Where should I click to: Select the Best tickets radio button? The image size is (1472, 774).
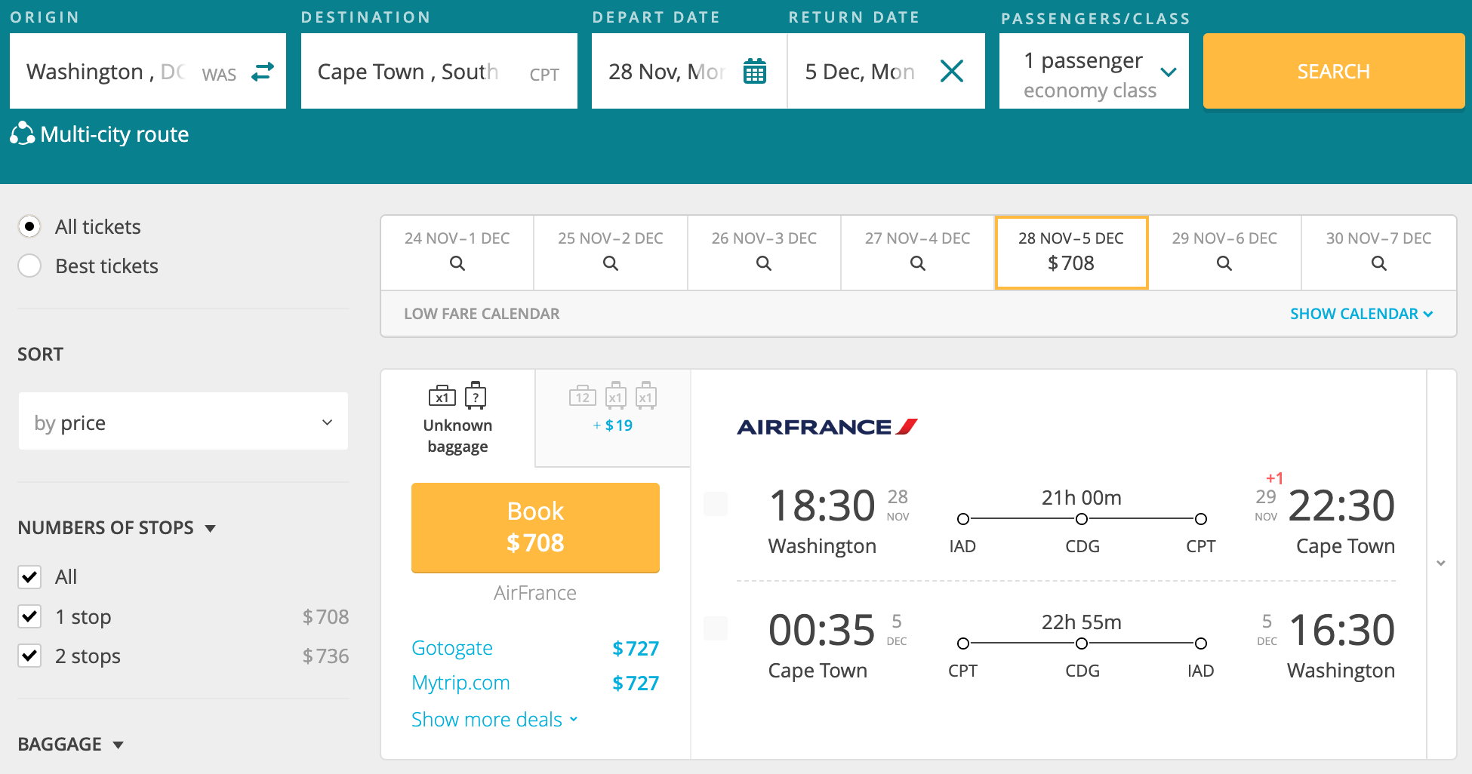coord(29,266)
